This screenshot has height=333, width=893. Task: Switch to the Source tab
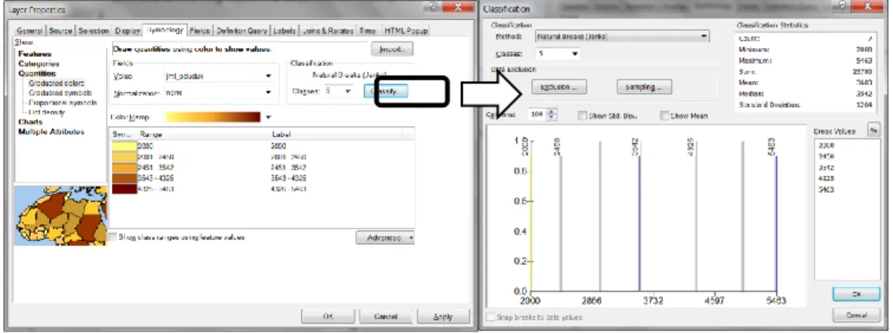pos(61,31)
